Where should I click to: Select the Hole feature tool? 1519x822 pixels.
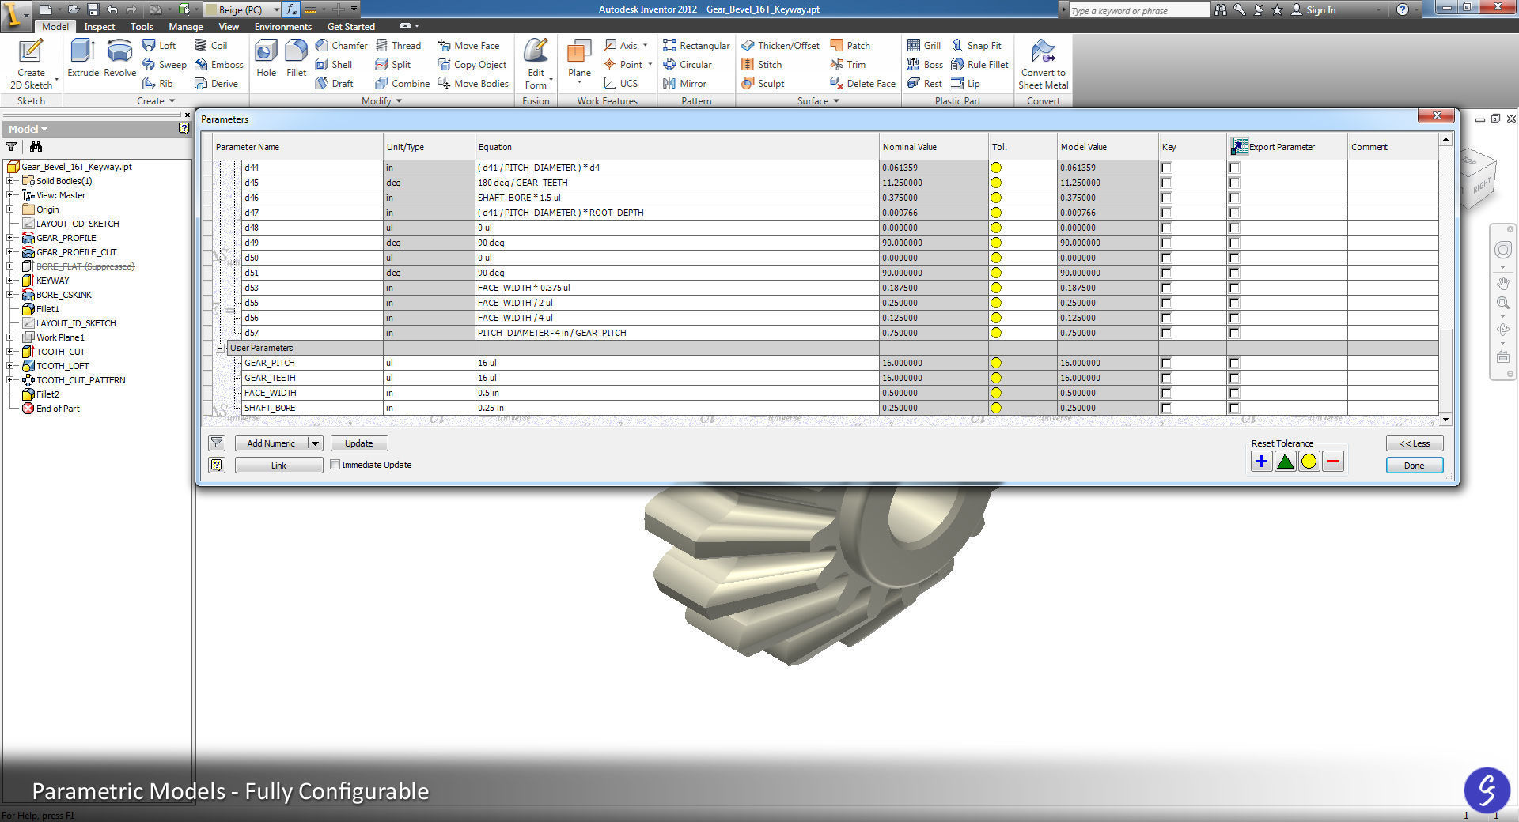click(x=267, y=59)
